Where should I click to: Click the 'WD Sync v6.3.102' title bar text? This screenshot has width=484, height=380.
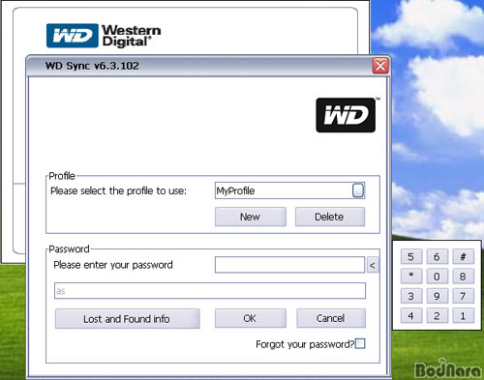(92, 66)
